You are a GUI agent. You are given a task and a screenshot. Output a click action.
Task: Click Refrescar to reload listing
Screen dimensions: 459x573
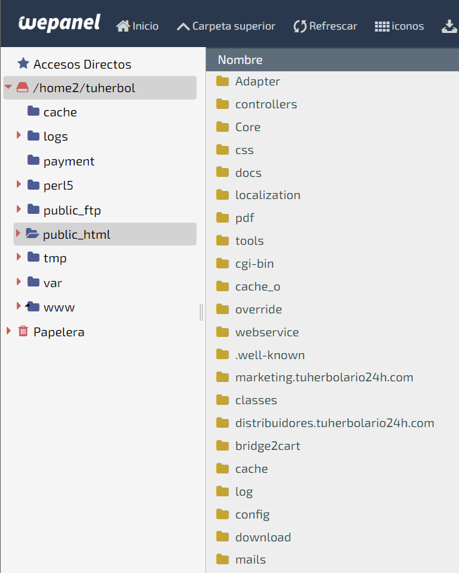point(325,26)
